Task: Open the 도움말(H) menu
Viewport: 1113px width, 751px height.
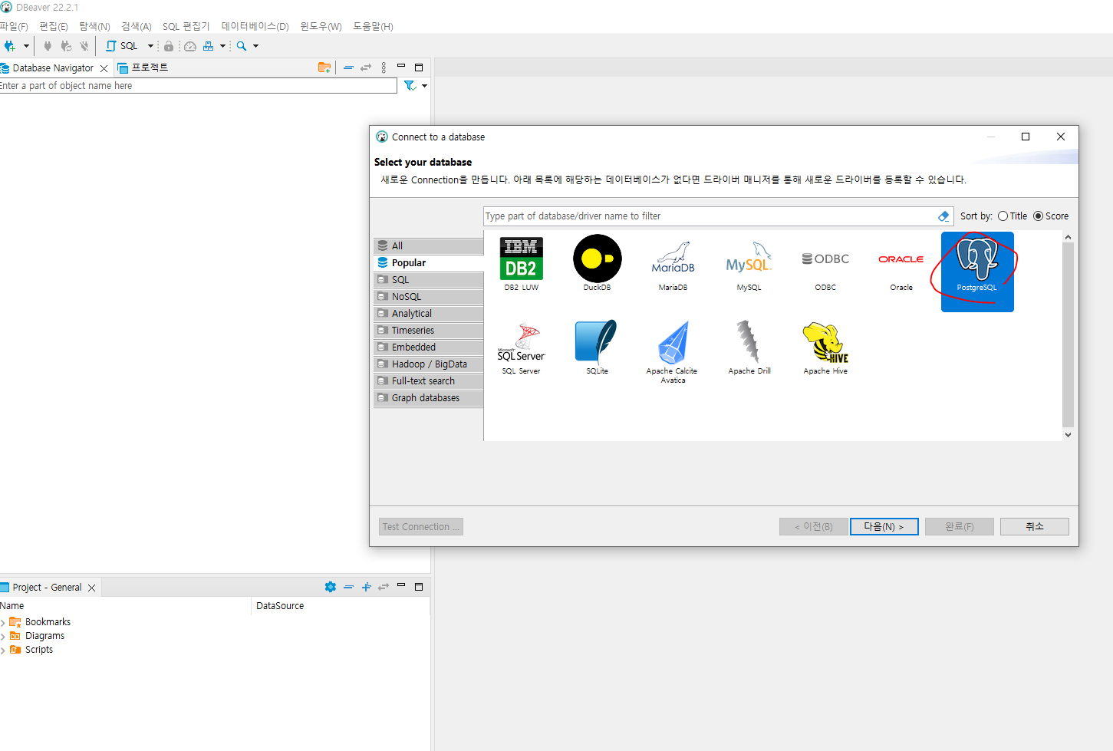Action: [x=373, y=26]
